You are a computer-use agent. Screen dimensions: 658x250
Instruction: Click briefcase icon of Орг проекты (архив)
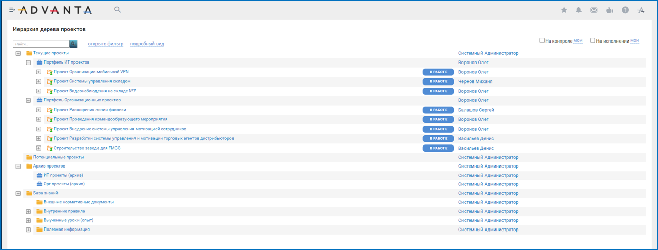click(40, 184)
